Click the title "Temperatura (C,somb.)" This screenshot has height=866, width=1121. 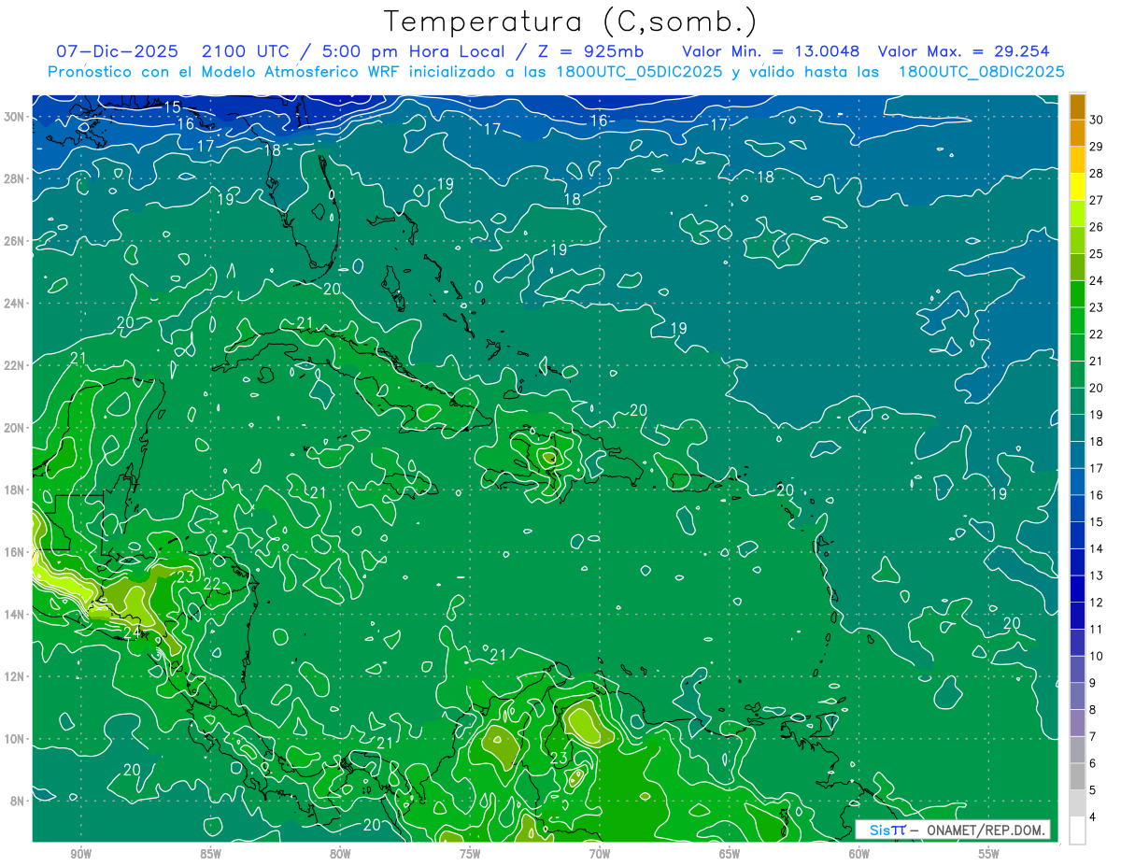click(571, 21)
